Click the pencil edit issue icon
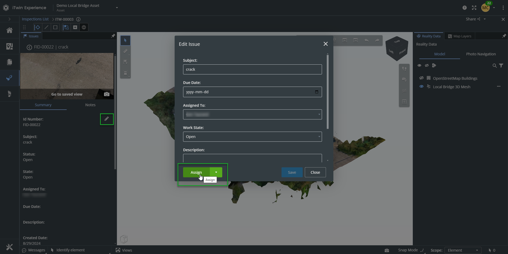Screen dimensions: 508x254 107,119
